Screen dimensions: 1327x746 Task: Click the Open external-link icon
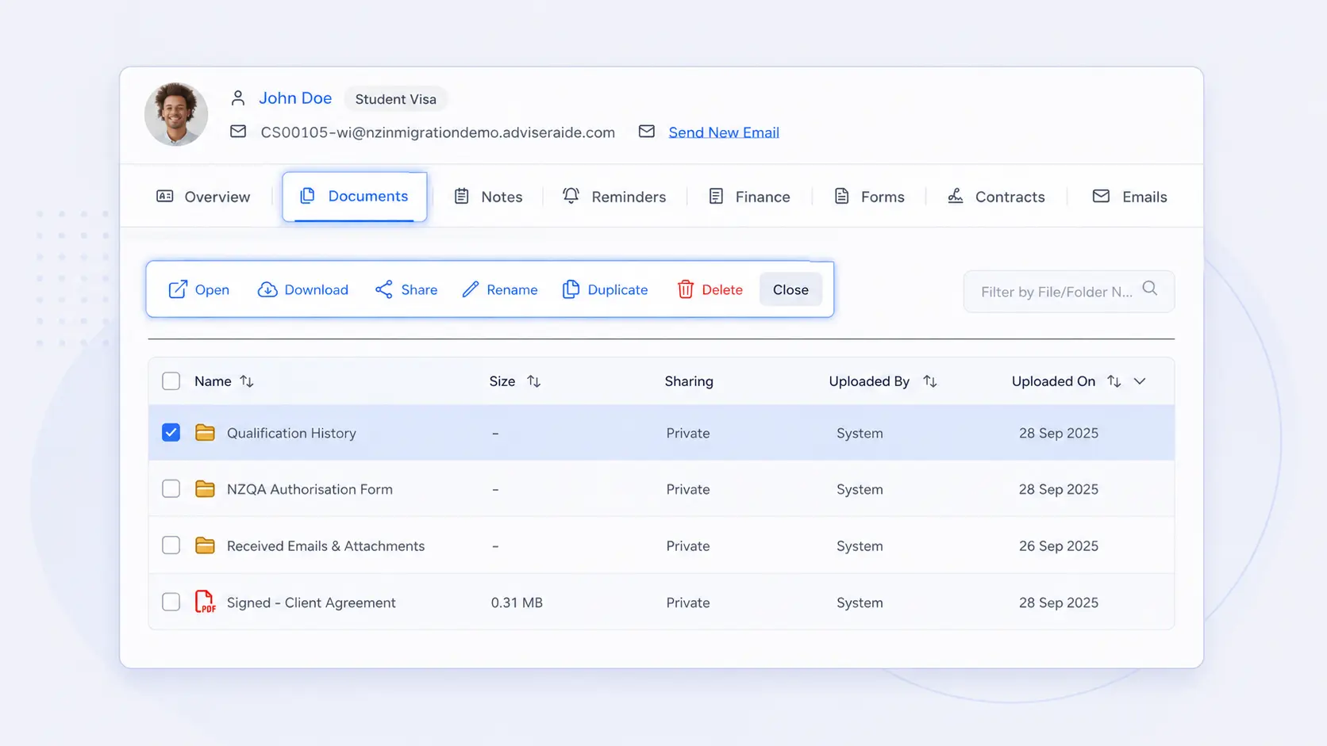click(x=178, y=289)
